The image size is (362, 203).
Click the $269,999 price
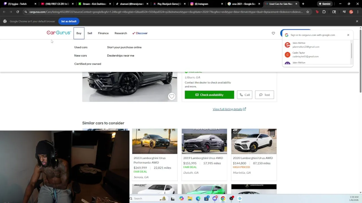tap(140, 168)
